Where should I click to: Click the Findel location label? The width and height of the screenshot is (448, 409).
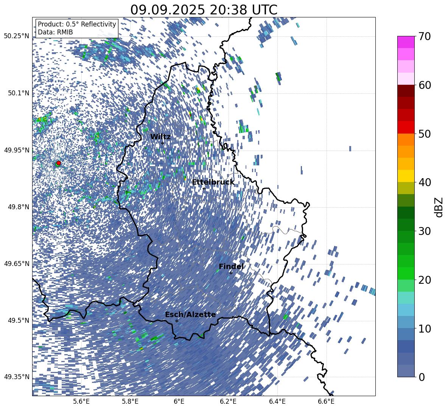[231, 266]
